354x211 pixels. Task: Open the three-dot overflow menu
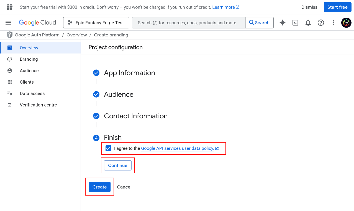click(x=334, y=23)
